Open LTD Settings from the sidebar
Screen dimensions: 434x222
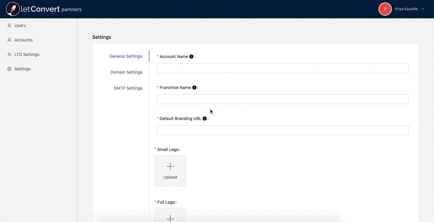(x=27, y=54)
